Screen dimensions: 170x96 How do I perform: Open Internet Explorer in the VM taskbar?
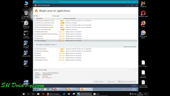coord(40,89)
